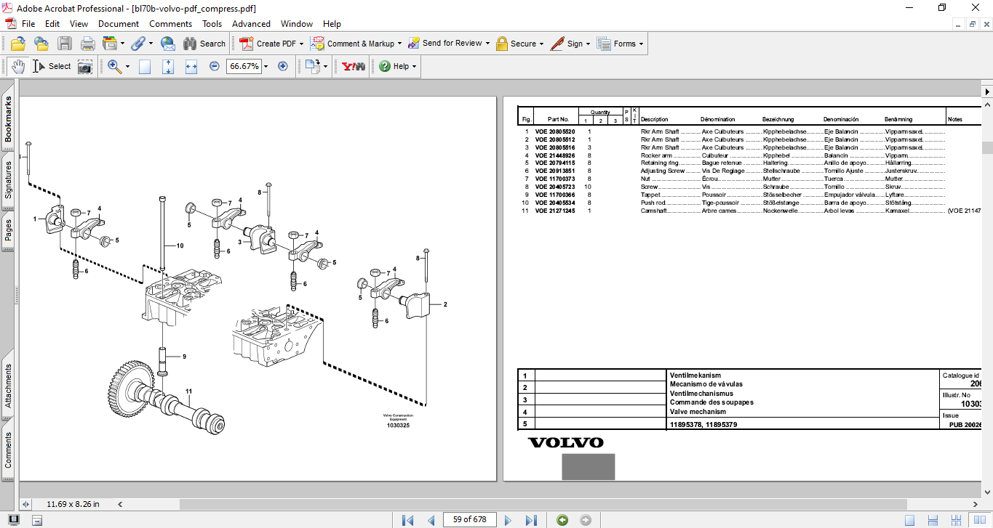Image resolution: width=993 pixels, height=528 pixels.
Task: Open the Bookmarks side tab
Action: 9,120
